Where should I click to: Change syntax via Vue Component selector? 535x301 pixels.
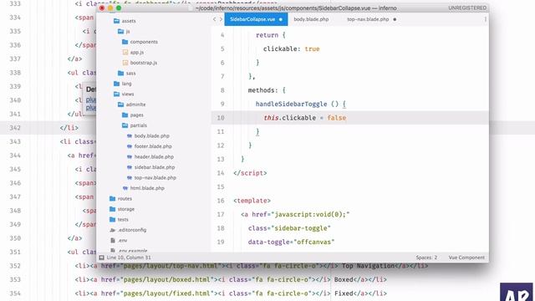point(466,258)
